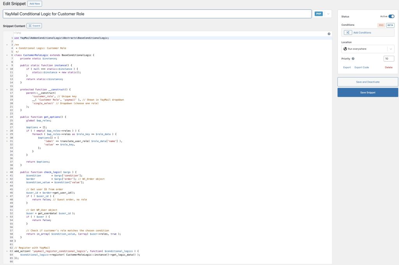Click the red Delete link
Viewport: 399px width, 265px height.
click(x=388, y=67)
